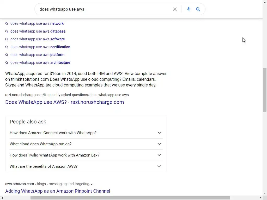Click snippet text 'WhatsApp, acquired for $16bn in 2014'
Image resolution: width=267 pixels, height=200 pixels.
[x=41, y=74]
